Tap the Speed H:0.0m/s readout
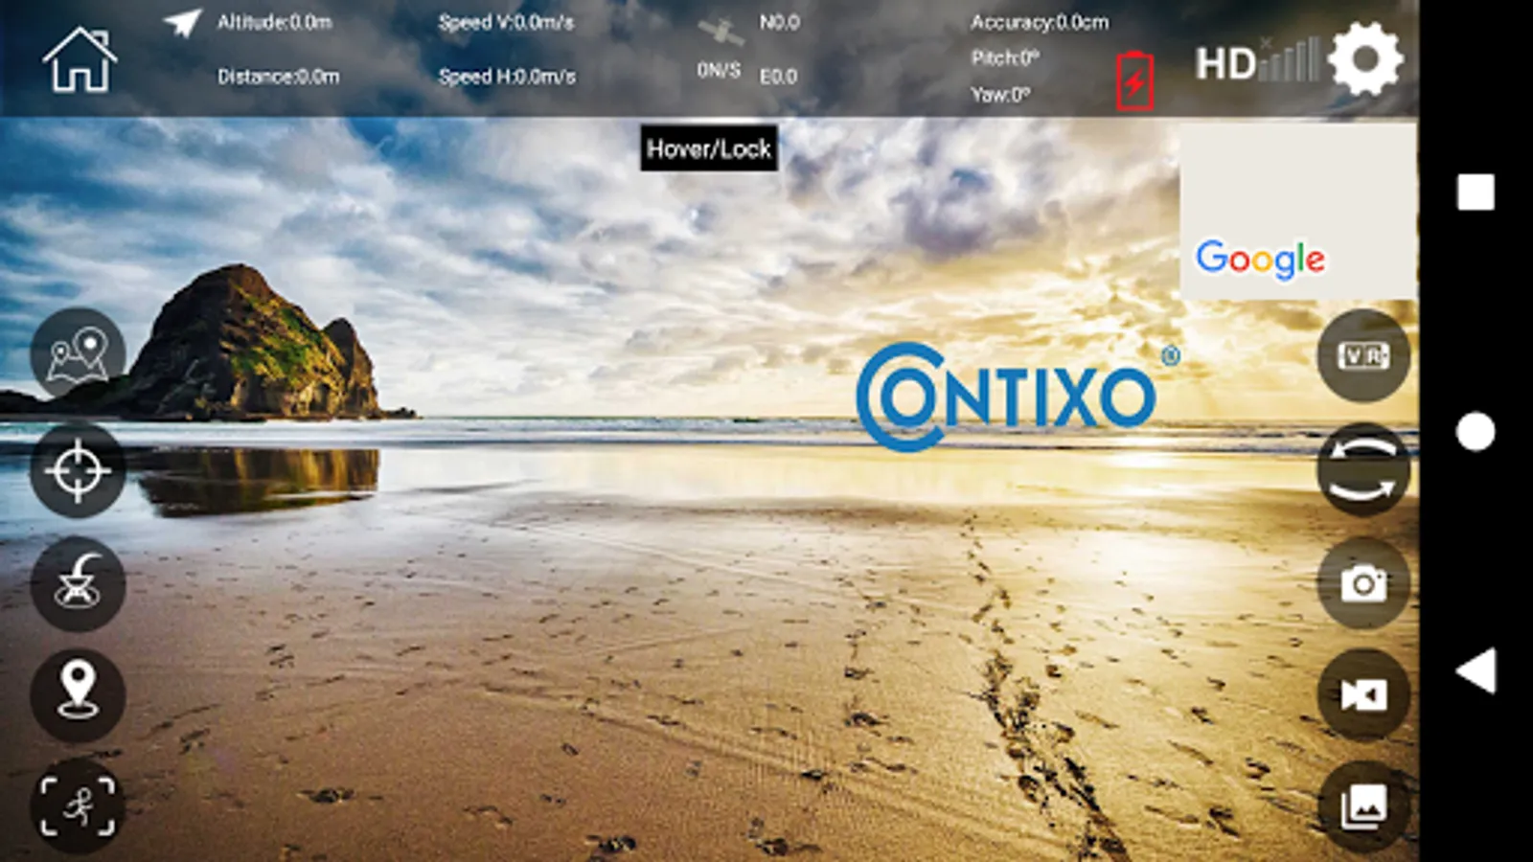 pyautogui.click(x=507, y=77)
